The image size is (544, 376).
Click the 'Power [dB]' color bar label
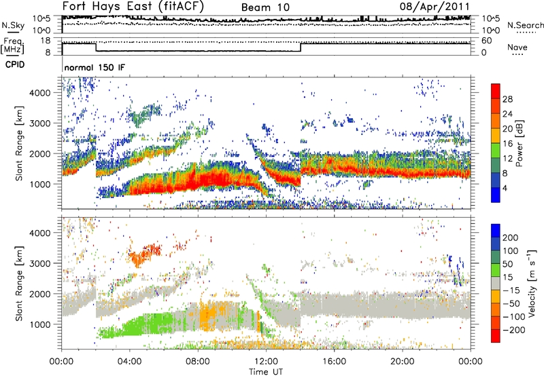pos(519,143)
